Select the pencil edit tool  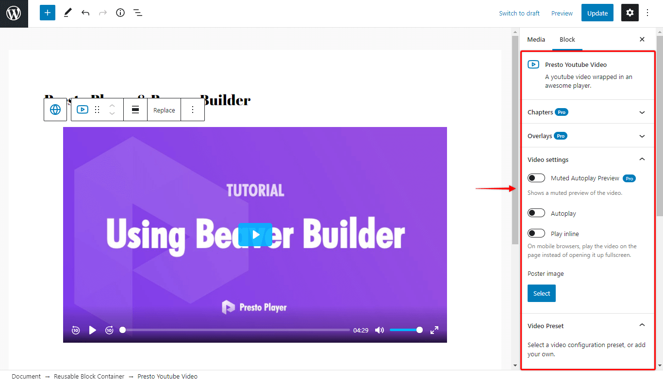(x=67, y=13)
